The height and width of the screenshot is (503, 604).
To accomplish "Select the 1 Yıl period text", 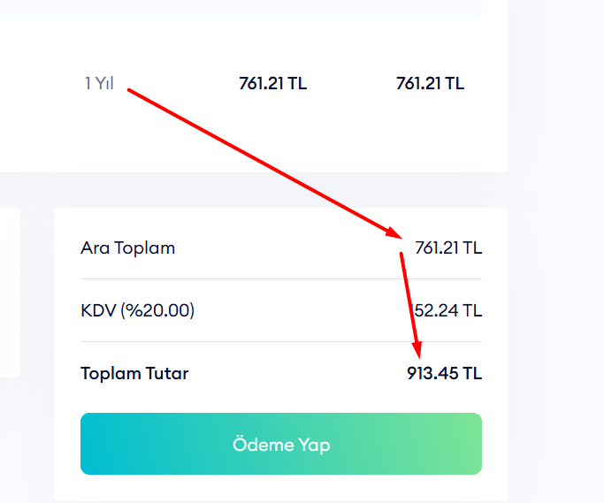I will click(x=99, y=84).
